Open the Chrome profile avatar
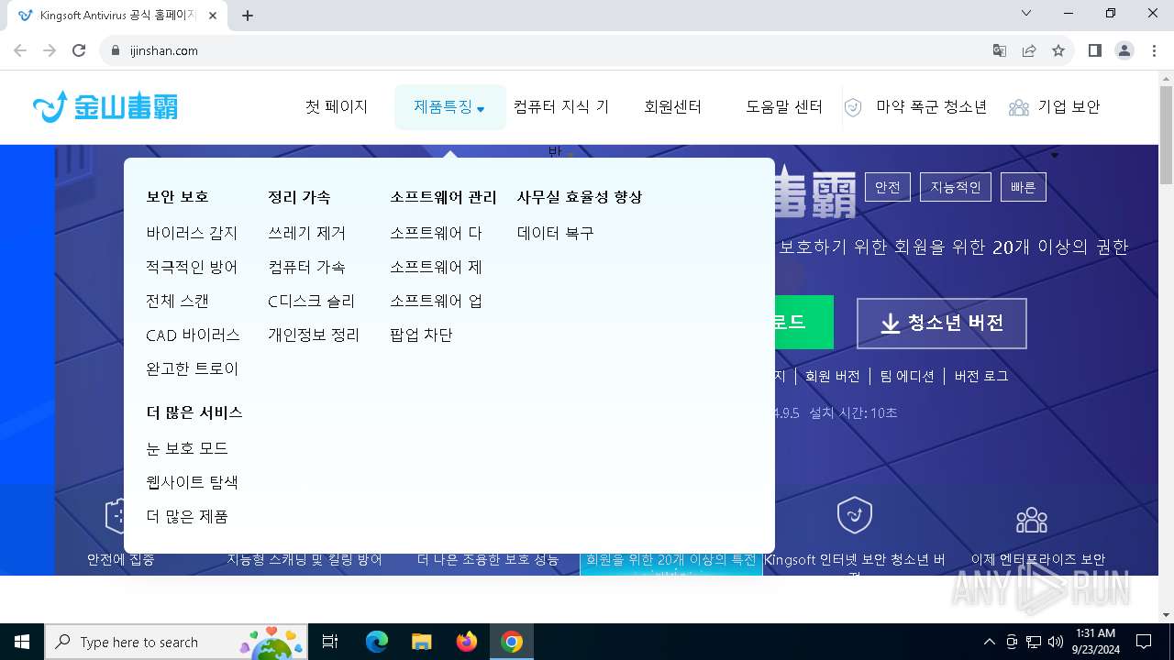Image resolution: width=1174 pixels, height=660 pixels. tap(1124, 50)
